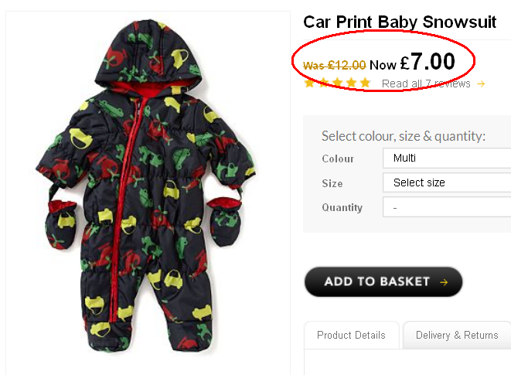Click the Now £7.00 sale price
This screenshot has width=511, height=375.
(x=412, y=62)
